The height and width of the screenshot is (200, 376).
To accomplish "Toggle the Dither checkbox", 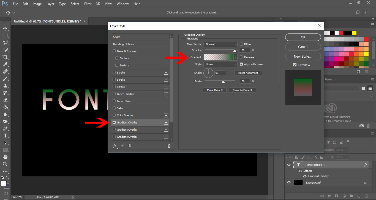I will [241, 44].
